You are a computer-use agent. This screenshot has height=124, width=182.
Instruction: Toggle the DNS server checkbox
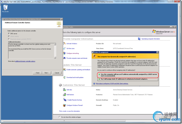(9, 34)
